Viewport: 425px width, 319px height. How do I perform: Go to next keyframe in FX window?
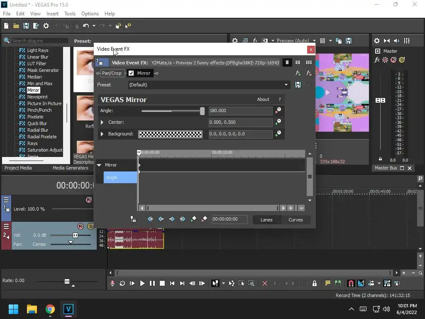point(171,219)
